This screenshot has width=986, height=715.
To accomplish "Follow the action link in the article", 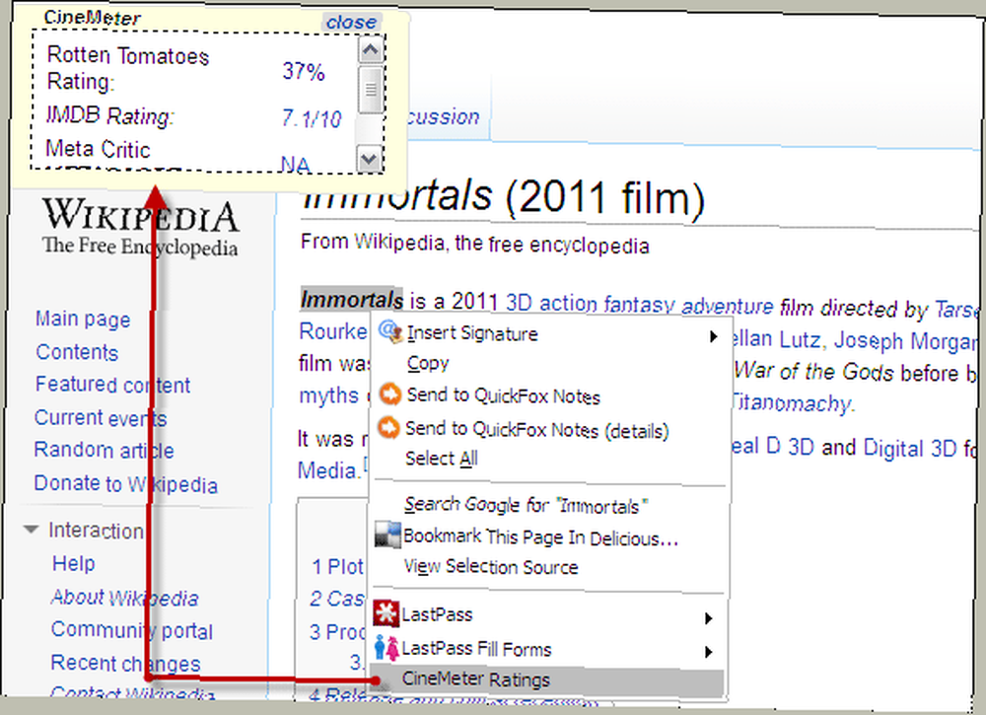I will pos(569,303).
